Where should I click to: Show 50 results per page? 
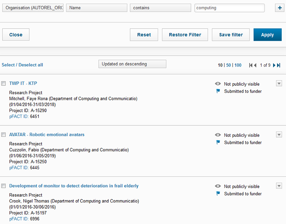click(x=228, y=65)
